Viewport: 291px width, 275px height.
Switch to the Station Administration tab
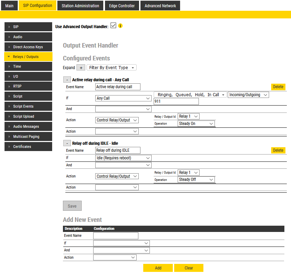(x=80, y=6)
